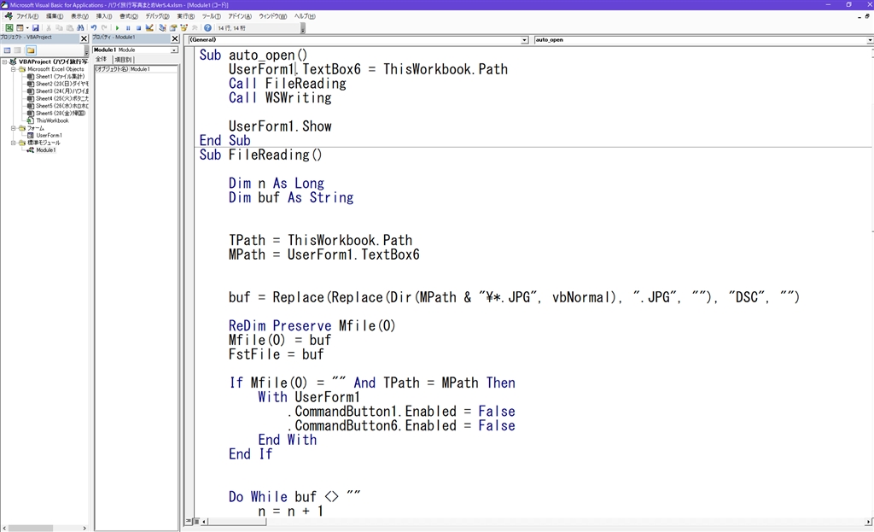The width and height of the screenshot is (874, 532).
Task: Open 書式(O) menu
Action: coord(129,16)
